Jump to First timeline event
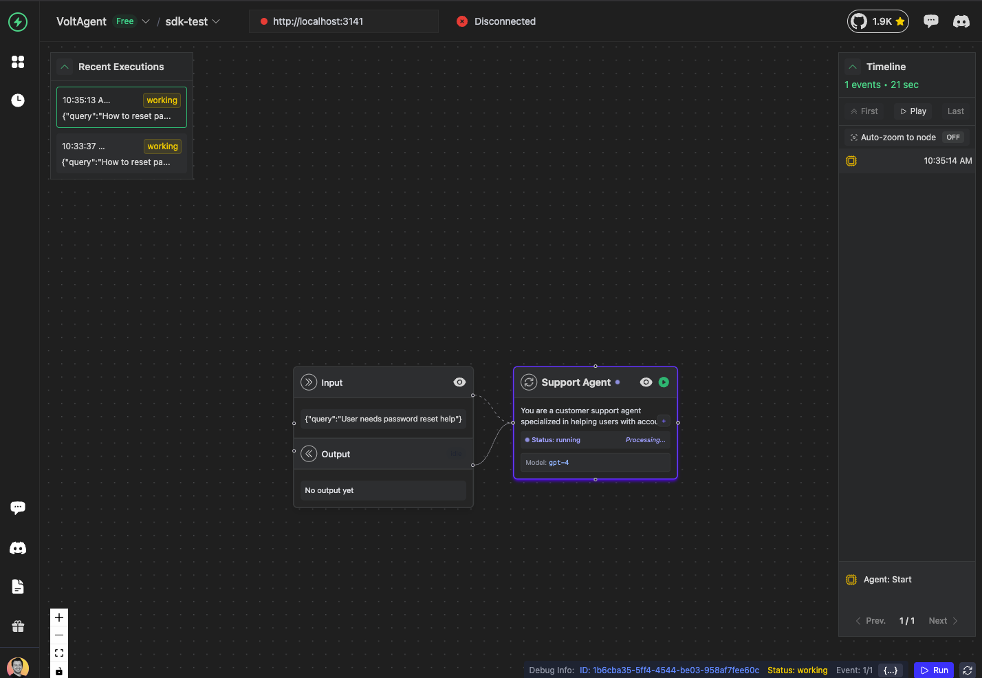This screenshot has height=678, width=982. click(864, 111)
